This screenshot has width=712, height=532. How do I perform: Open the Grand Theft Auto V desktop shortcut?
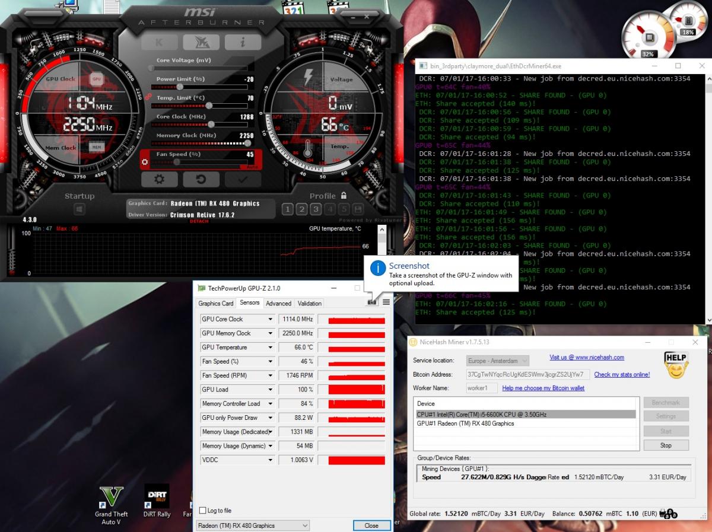tap(111, 504)
